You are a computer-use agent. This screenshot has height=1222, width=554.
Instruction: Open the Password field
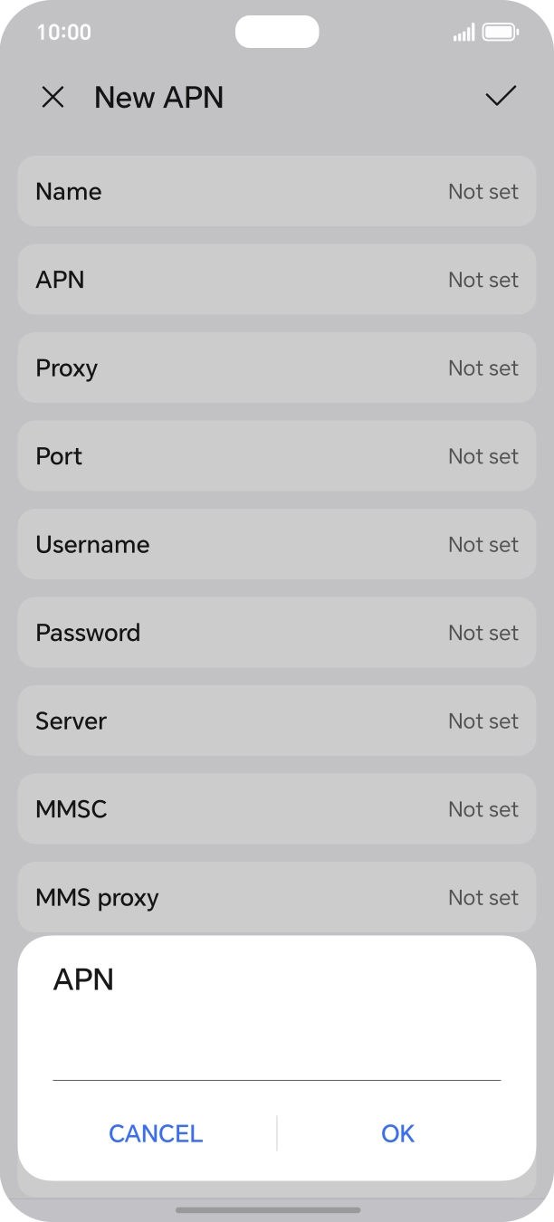point(276,632)
